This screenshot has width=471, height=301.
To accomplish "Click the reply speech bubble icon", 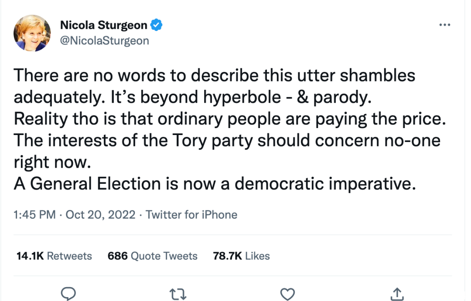I will pos(68,293).
